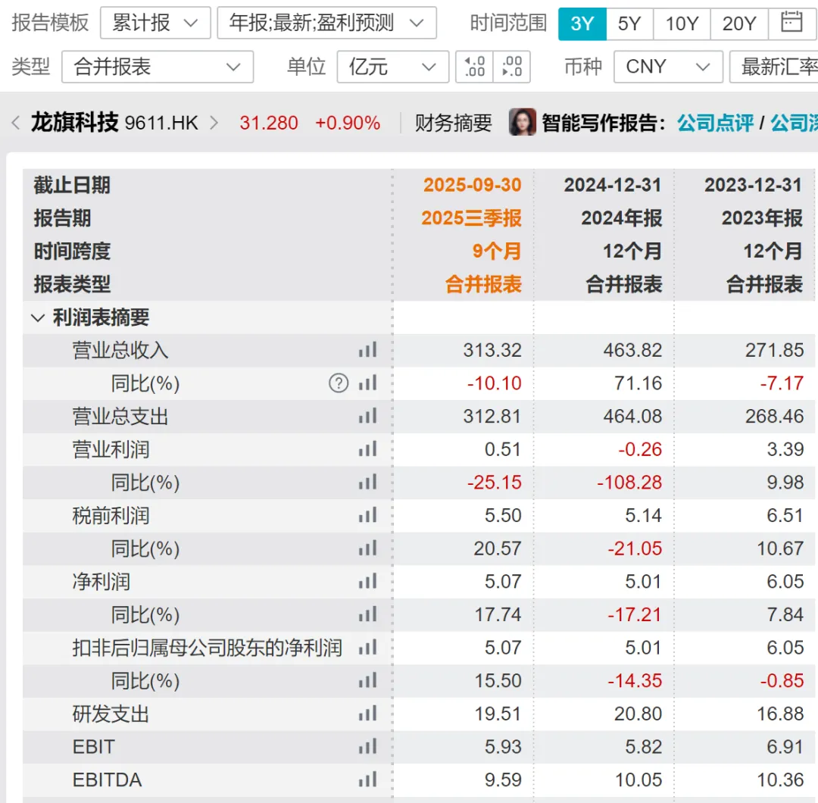Go to next stock with right arrow
Screen dimensions: 818x803
pos(214,123)
